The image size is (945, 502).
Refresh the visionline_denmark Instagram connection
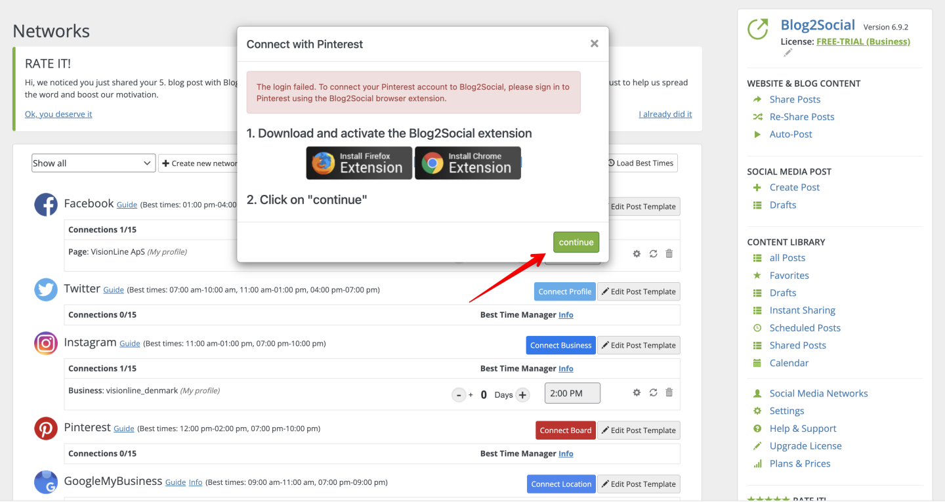pos(653,392)
